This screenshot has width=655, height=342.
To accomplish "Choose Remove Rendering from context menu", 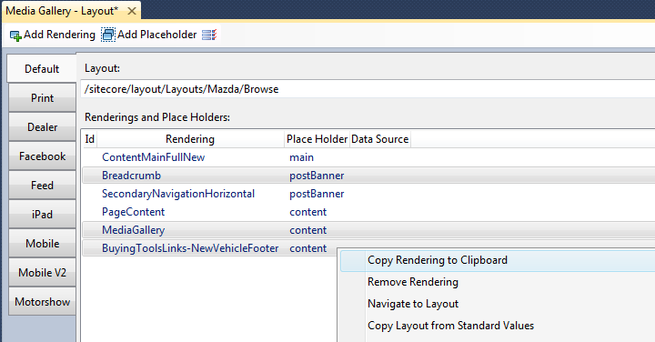I will point(498,282).
